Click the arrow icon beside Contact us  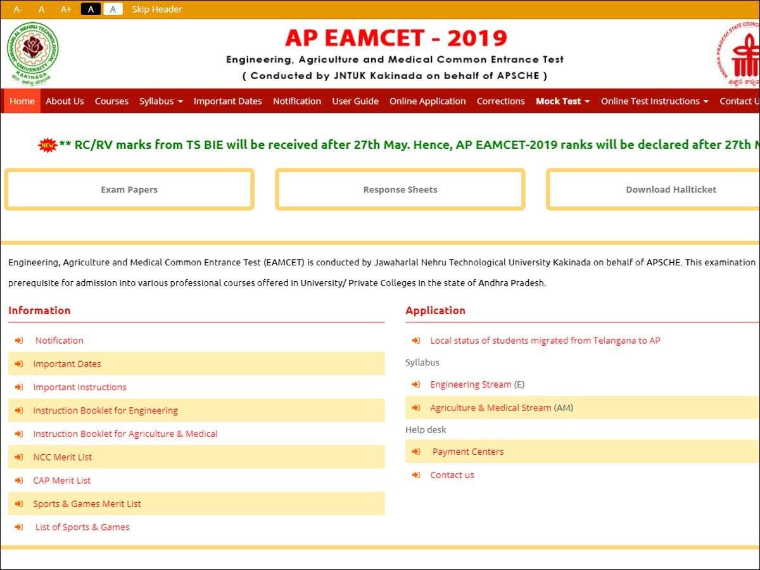pos(416,476)
